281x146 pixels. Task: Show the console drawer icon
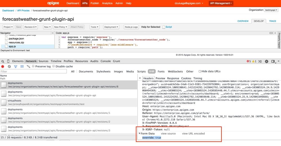[260, 61]
